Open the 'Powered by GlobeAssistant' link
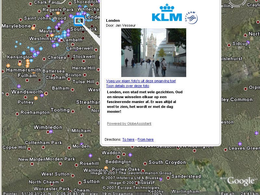The height and width of the screenshot is (195, 260). click(129, 123)
